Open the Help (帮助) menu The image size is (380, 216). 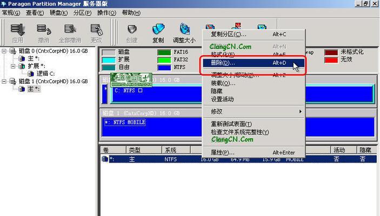[131, 13]
